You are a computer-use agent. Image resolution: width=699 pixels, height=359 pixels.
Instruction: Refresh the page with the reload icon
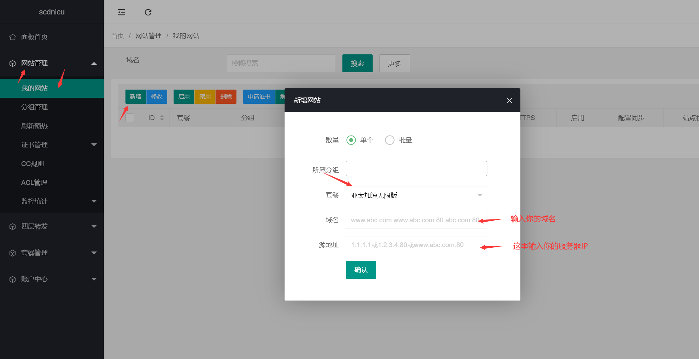point(148,12)
